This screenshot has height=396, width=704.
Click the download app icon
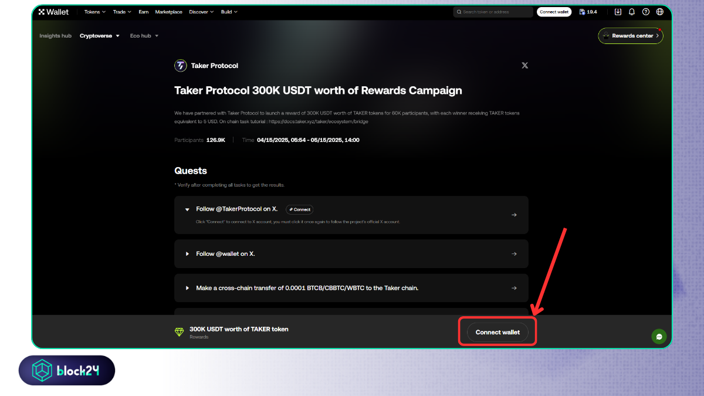coord(618,12)
